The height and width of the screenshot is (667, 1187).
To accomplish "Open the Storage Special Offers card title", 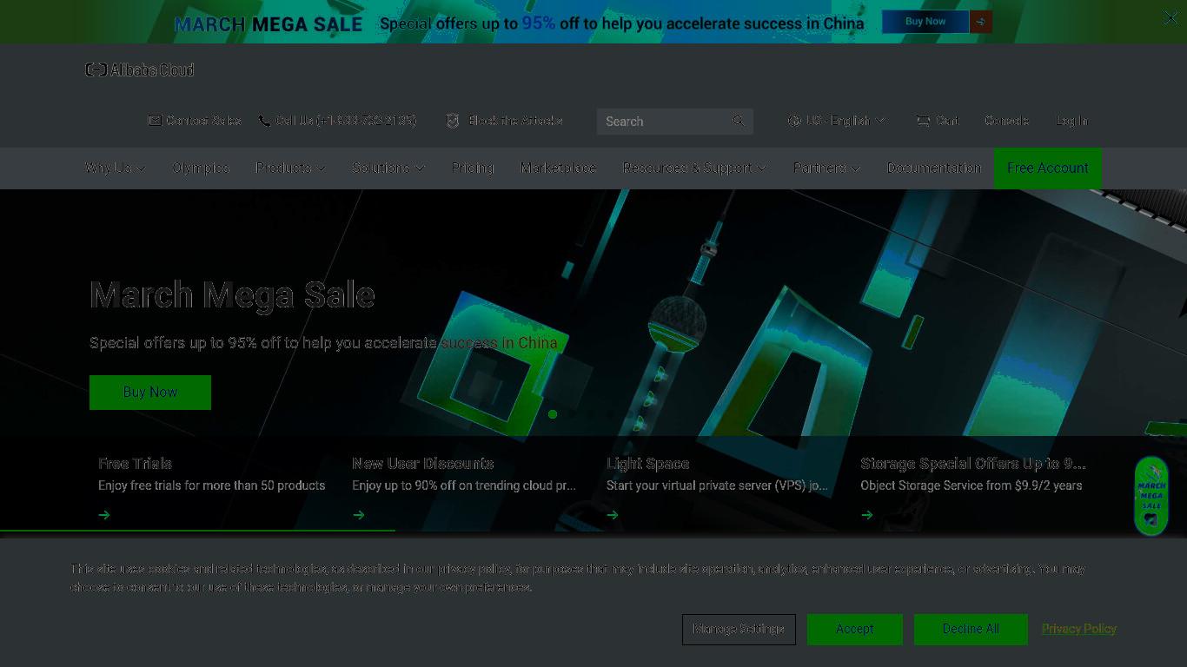I will point(973,464).
